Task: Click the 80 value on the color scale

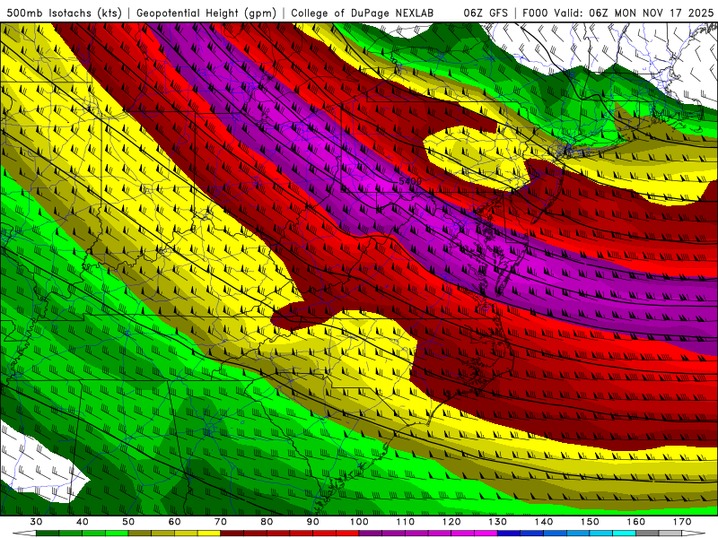Action: (x=267, y=522)
